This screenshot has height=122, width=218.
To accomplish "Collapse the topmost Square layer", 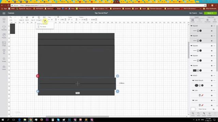I will coord(191,26).
